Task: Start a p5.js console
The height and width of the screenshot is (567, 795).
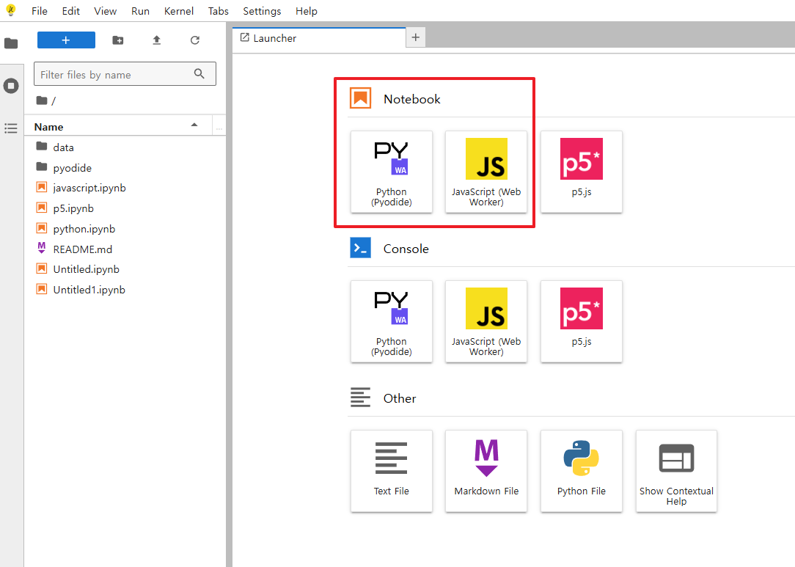Action: tap(582, 321)
